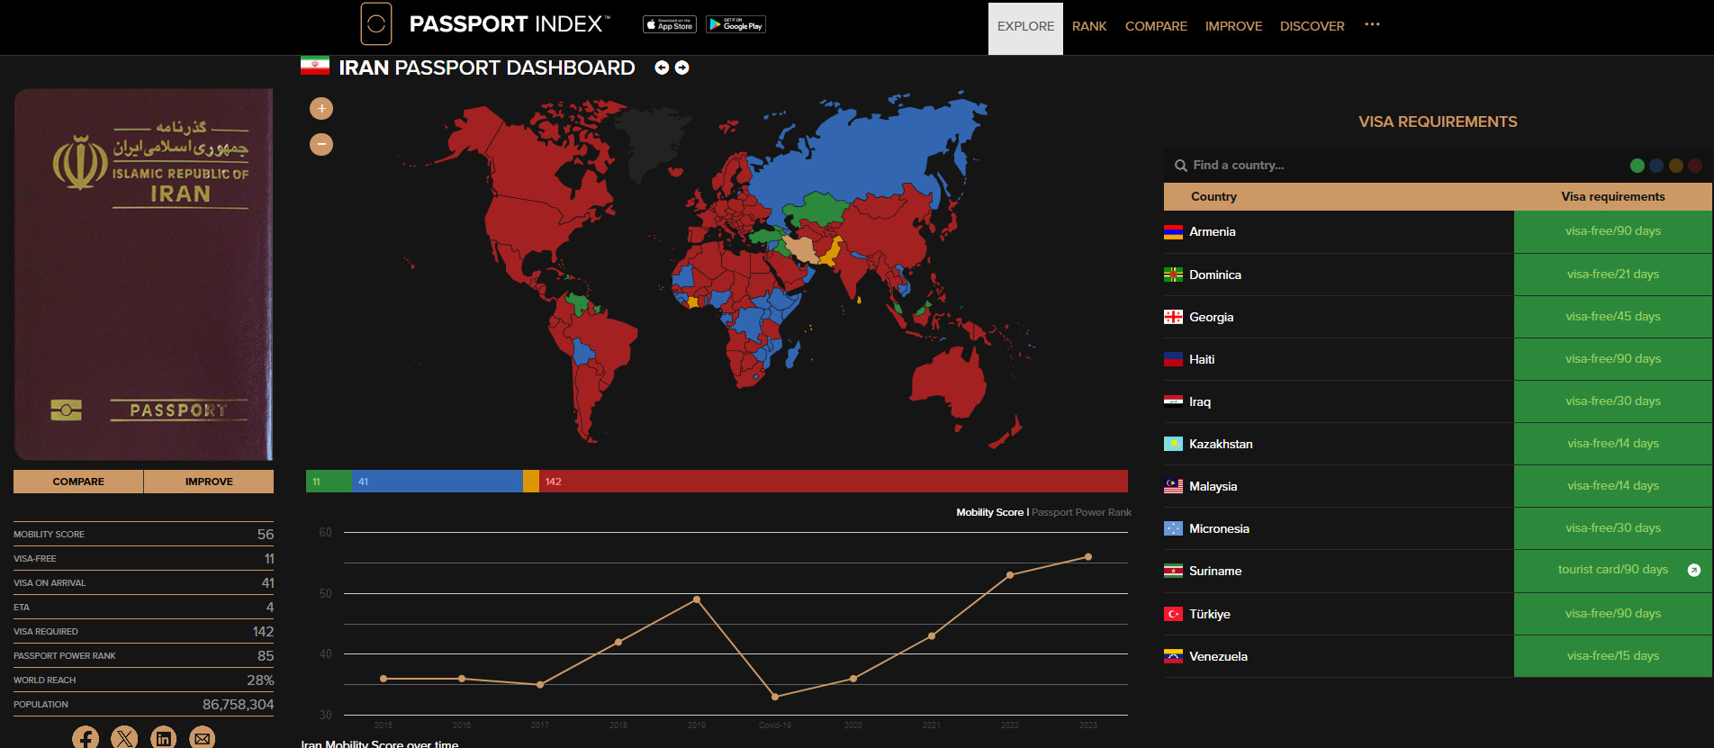Toggle red visa-required filter dot
1714x748 pixels.
click(x=1695, y=166)
